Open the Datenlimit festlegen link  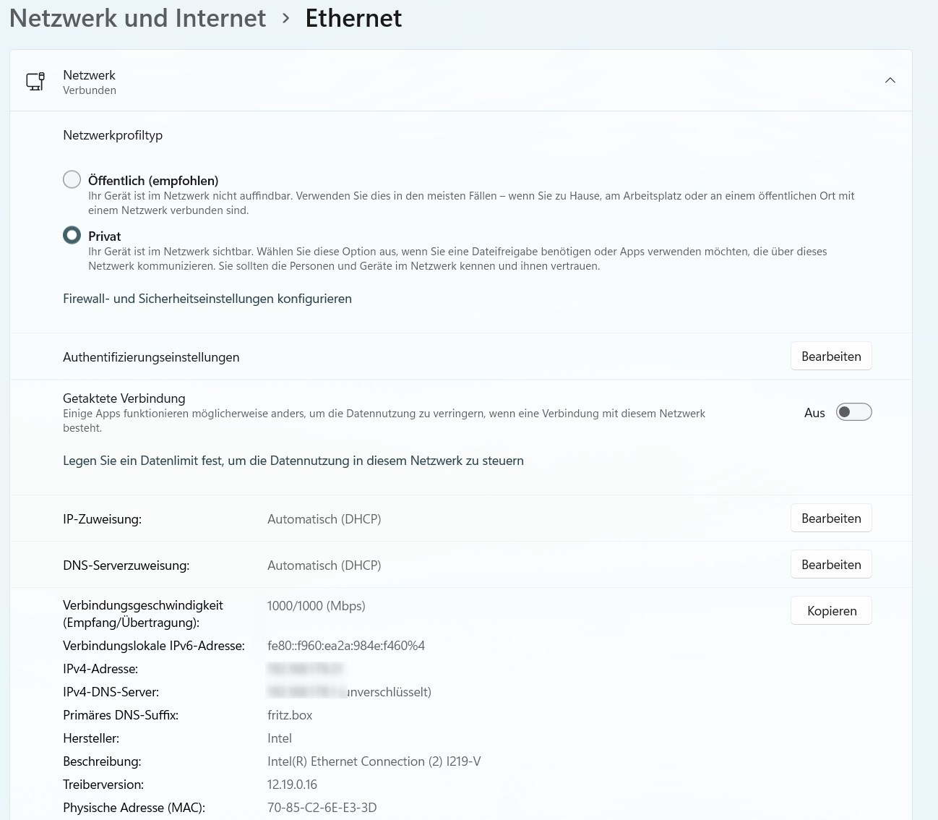(x=293, y=461)
